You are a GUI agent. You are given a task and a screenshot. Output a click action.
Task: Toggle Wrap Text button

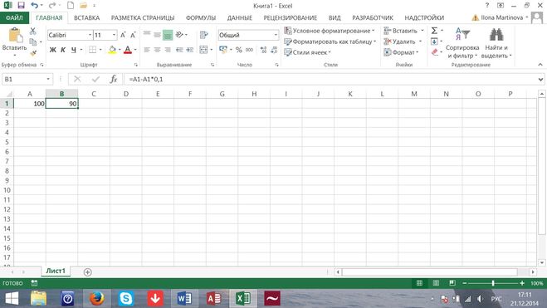coord(203,35)
